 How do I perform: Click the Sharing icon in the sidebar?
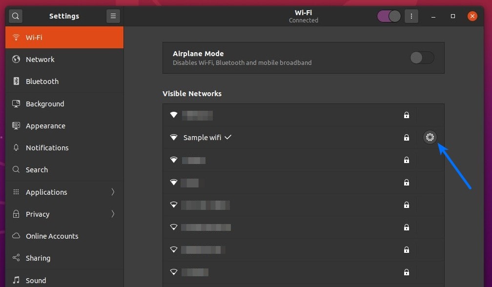[16, 258]
